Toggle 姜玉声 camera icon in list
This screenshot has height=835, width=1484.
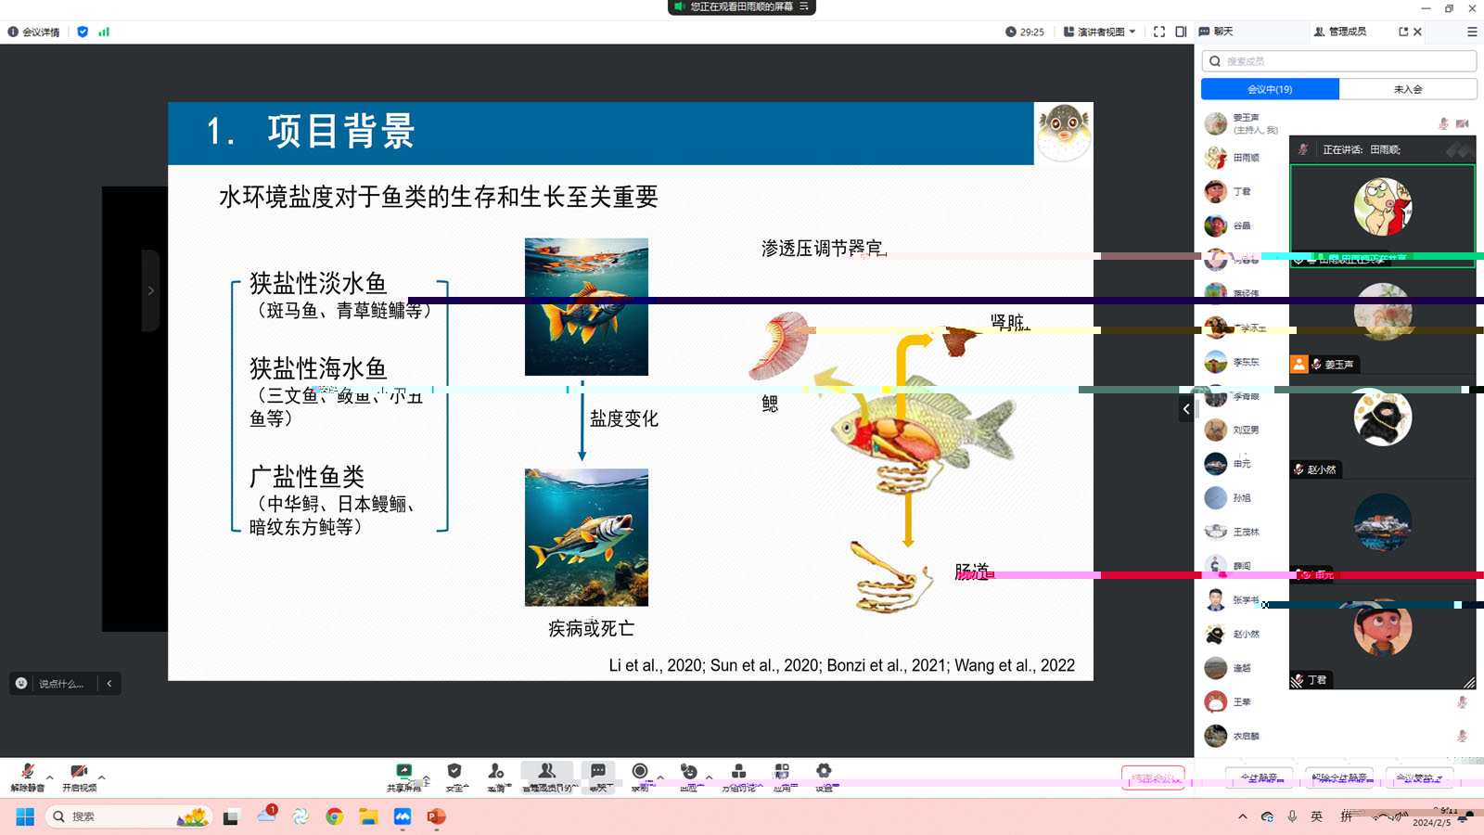(x=1463, y=123)
